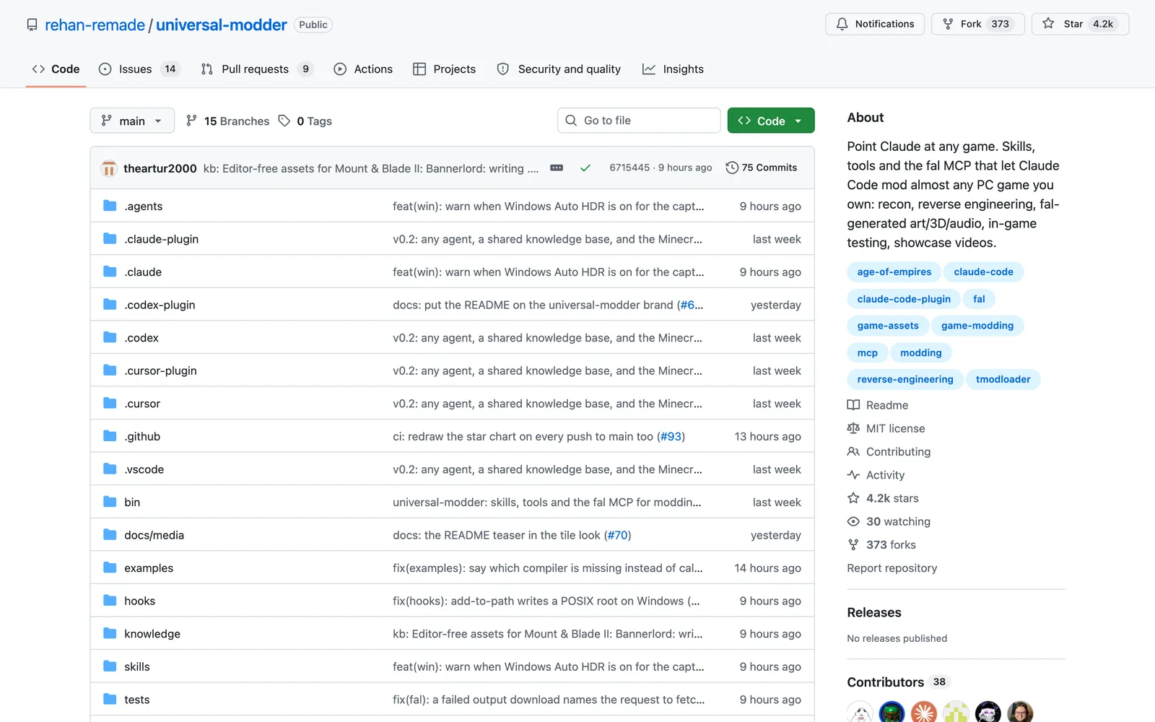Click the Report repository link
This screenshot has width=1155, height=722.
[892, 568]
